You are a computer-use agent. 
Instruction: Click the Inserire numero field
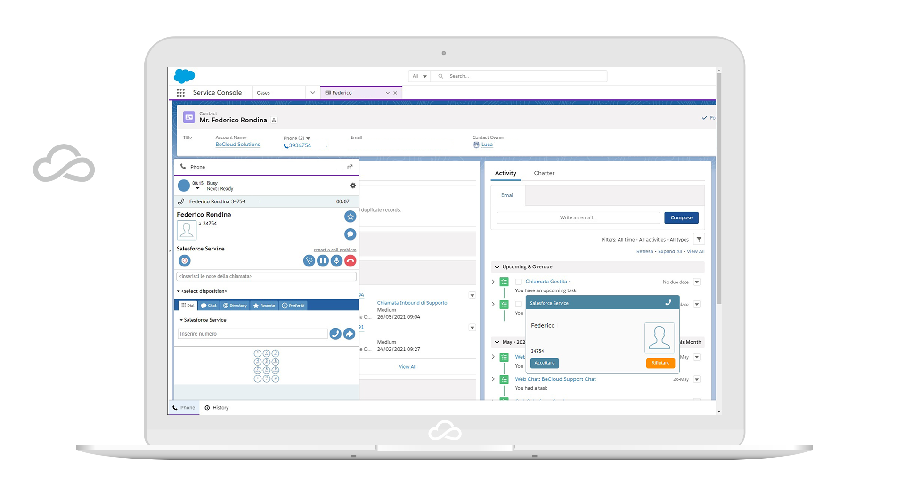coord(253,334)
